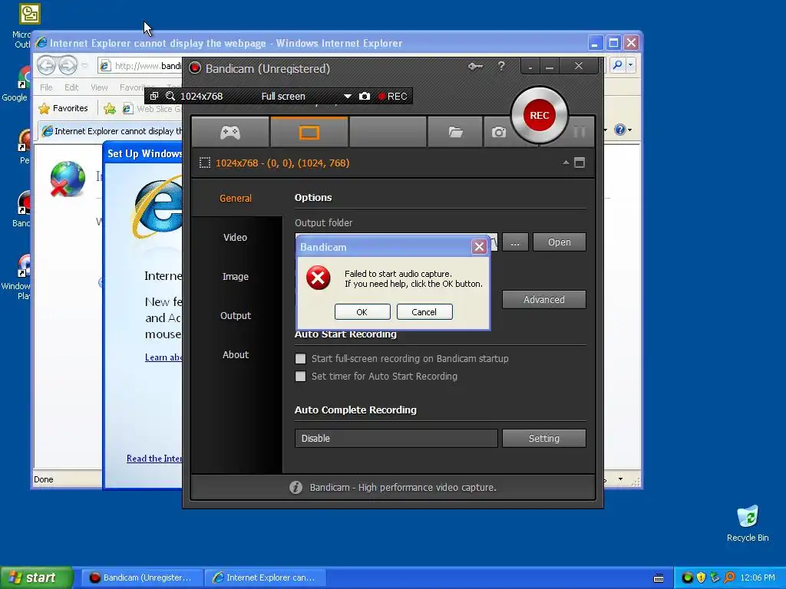Open the About tab
Screen dimensions: 786x589
[236, 354]
